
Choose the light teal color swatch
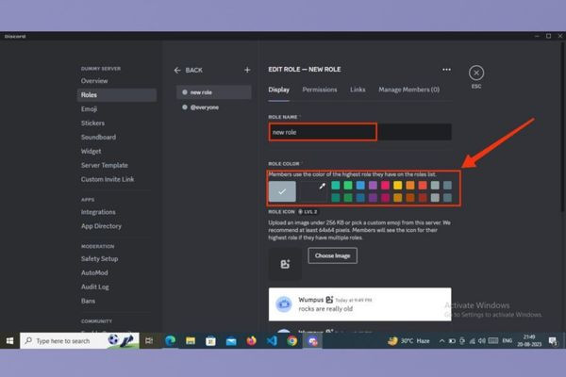pos(336,186)
